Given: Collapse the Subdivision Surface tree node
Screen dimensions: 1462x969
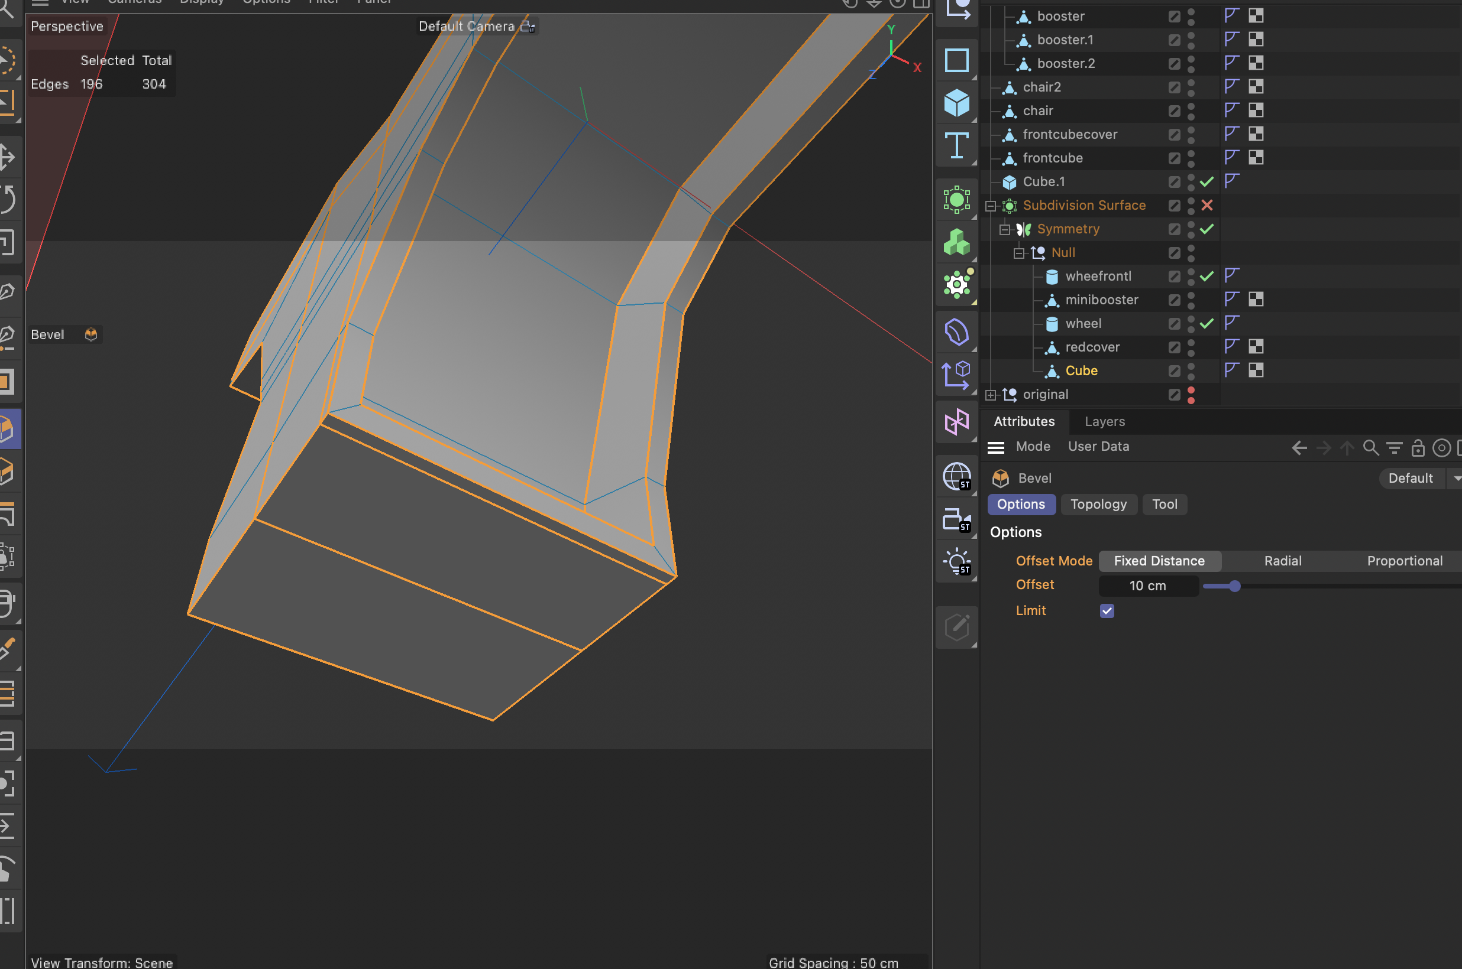Looking at the screenshot, I should (990, 206).
